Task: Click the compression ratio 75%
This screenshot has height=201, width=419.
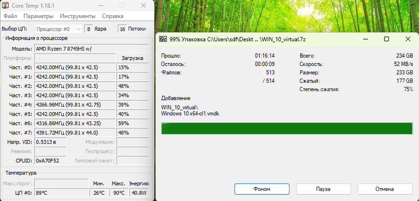Action: (x=408, y=89)
